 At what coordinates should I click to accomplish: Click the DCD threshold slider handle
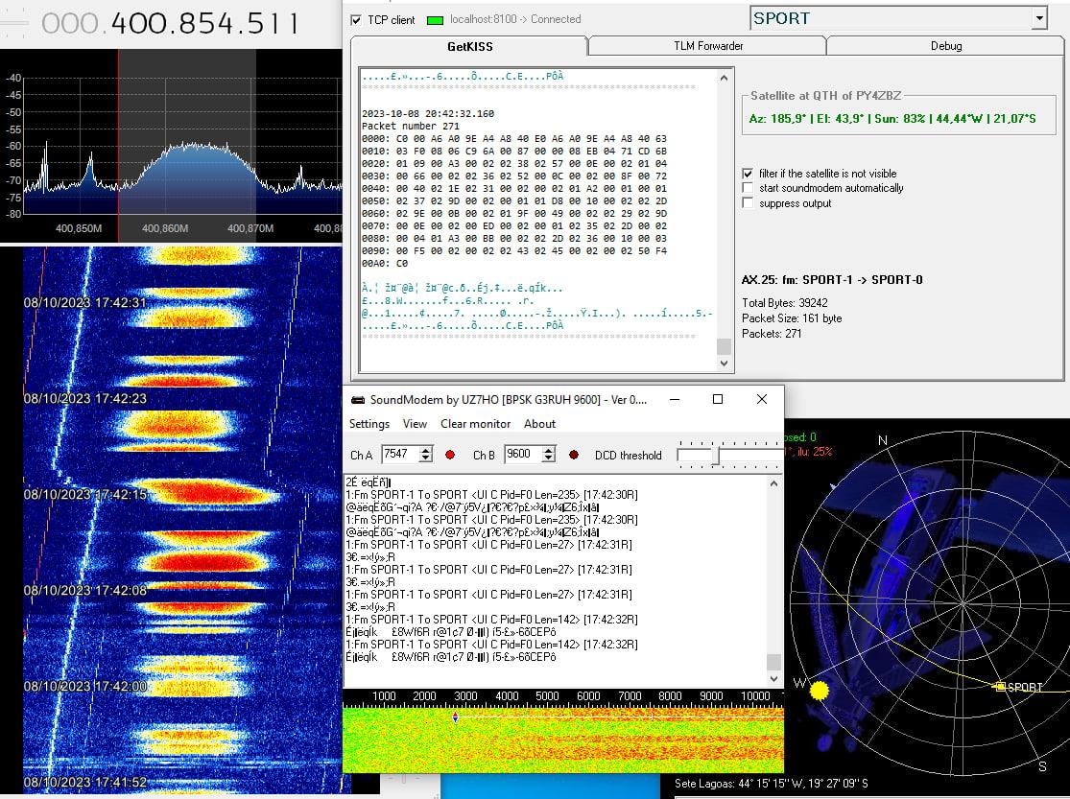[715, 455]
